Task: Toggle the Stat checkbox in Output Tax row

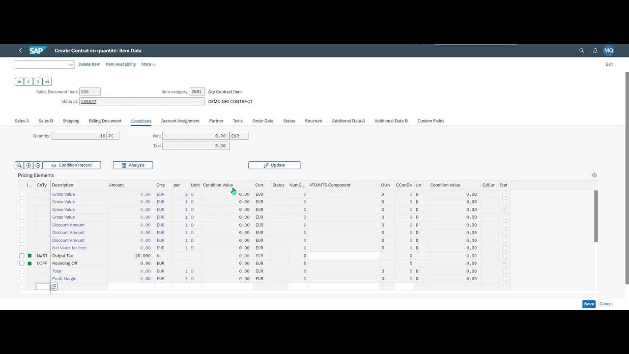Action: point(505,256)
